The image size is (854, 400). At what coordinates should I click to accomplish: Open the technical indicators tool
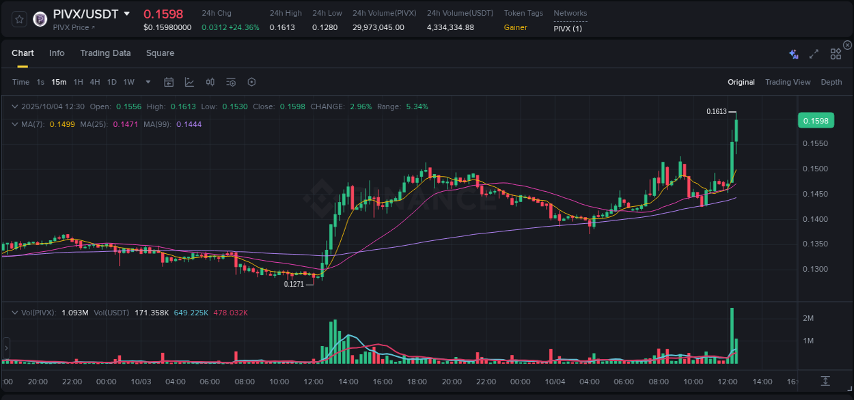click(x=210, y=82)
